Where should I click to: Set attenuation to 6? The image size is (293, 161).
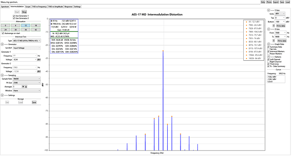(16, 25)
